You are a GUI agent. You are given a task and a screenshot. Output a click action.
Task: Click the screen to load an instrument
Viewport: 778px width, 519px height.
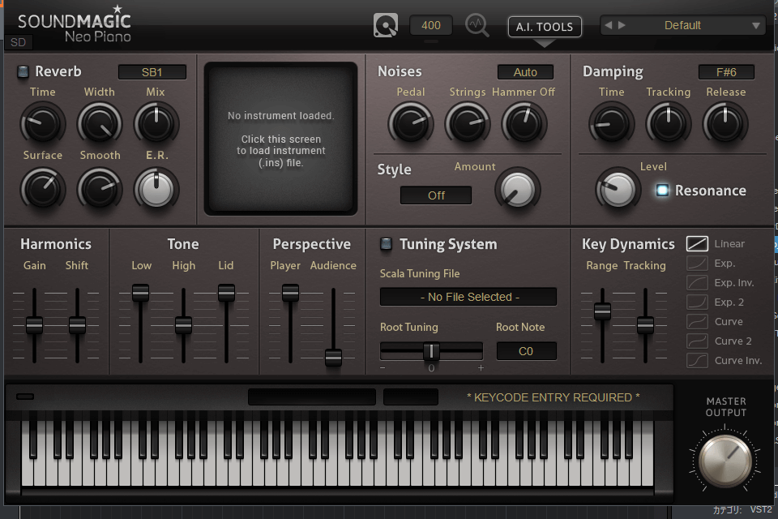pos(281,139)
